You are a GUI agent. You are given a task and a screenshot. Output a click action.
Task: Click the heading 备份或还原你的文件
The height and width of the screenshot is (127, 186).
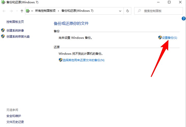(71, 24)
